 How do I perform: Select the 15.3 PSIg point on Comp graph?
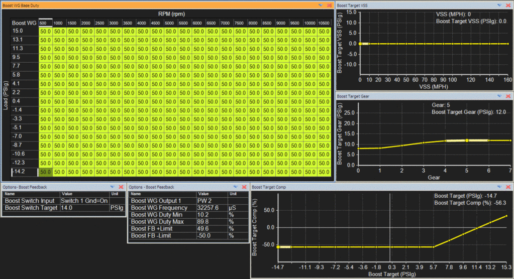click(x=506, y=216)
